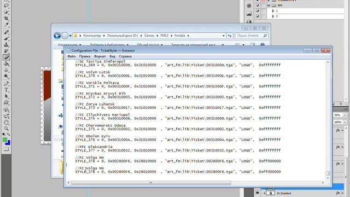350x197 pixels.
Task: Select the Clone Stamp tool
Action: [6, 45]
